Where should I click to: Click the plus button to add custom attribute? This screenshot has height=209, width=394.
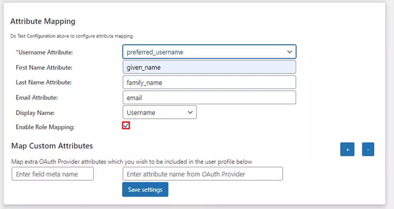tap(347, 149)
